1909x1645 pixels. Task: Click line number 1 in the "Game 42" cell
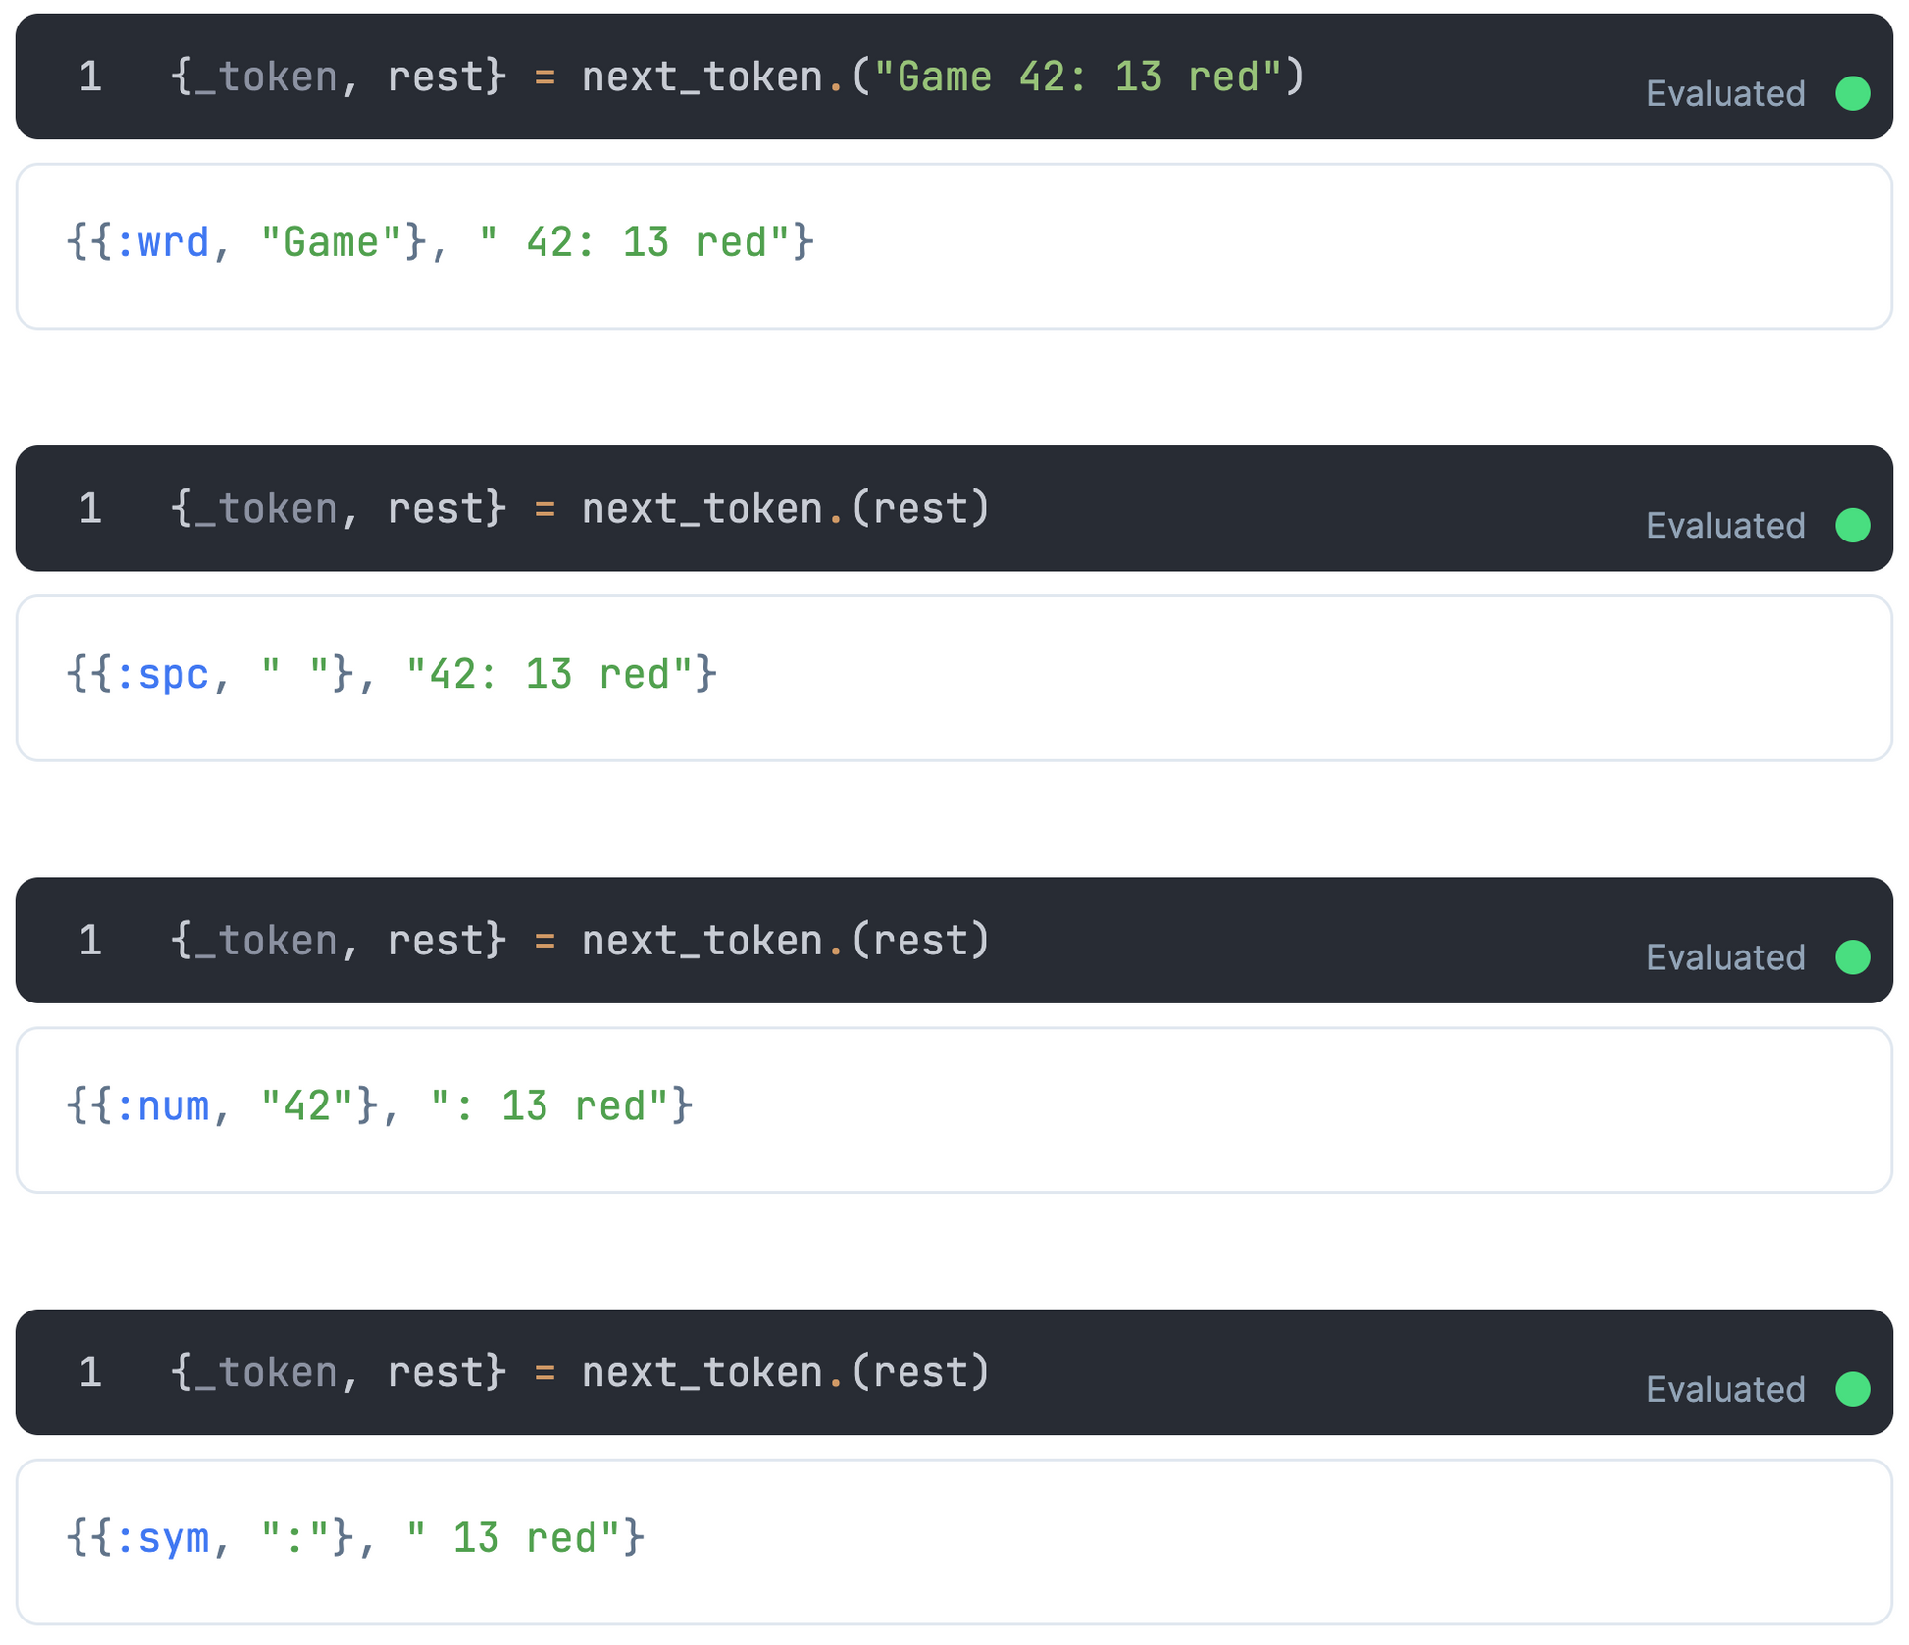[x=90, y=77]
